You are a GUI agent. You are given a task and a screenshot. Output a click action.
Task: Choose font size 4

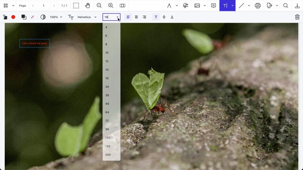111,27
